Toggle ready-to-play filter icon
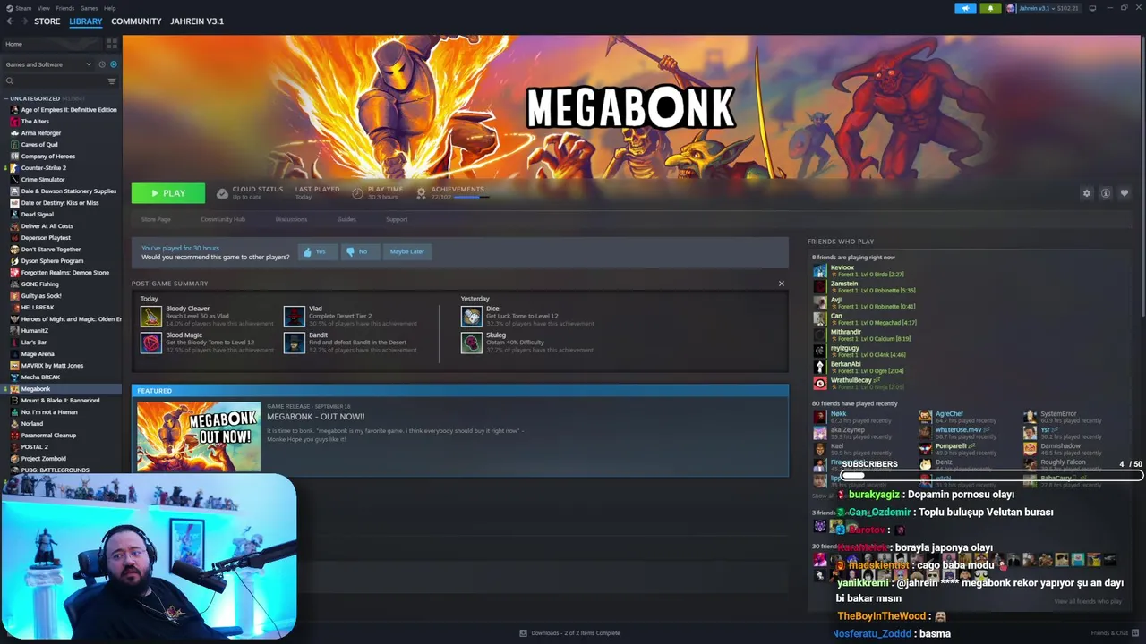 (x=113, y=64)
